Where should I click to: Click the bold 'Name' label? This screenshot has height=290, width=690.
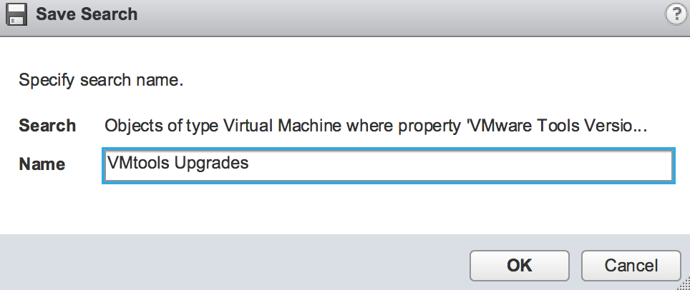(42, 164)
